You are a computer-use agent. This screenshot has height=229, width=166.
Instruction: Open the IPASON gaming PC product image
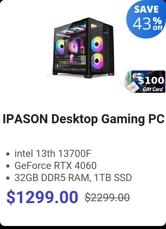click(x=83, y=48)
